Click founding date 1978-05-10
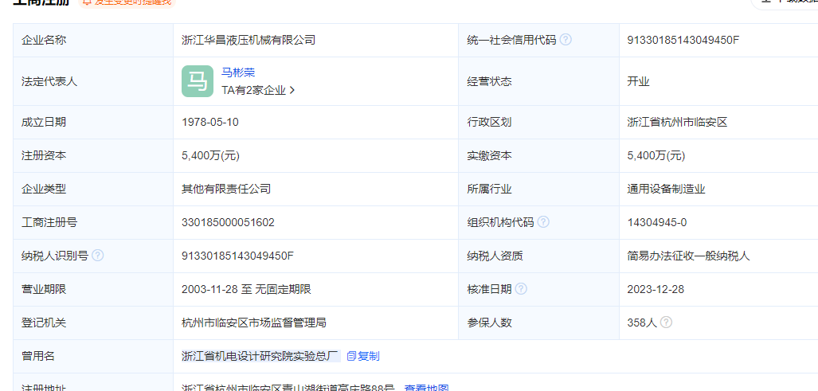 coord(210,123)
